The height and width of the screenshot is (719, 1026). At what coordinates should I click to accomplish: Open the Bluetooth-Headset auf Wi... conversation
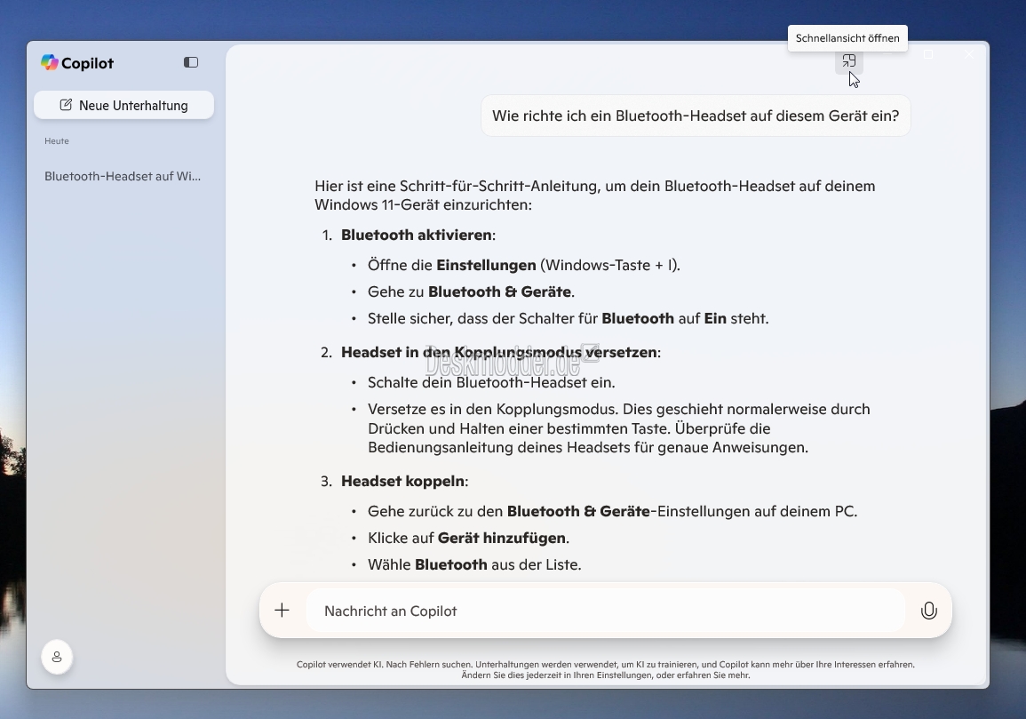(x=123, y=176)
